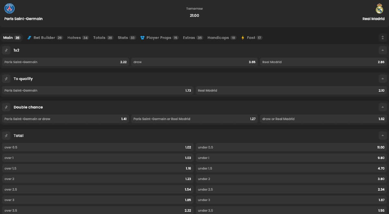The image size is (389, 214).
Task: Click the Paris Saint-Germain club logo
Action: [9, 8]
